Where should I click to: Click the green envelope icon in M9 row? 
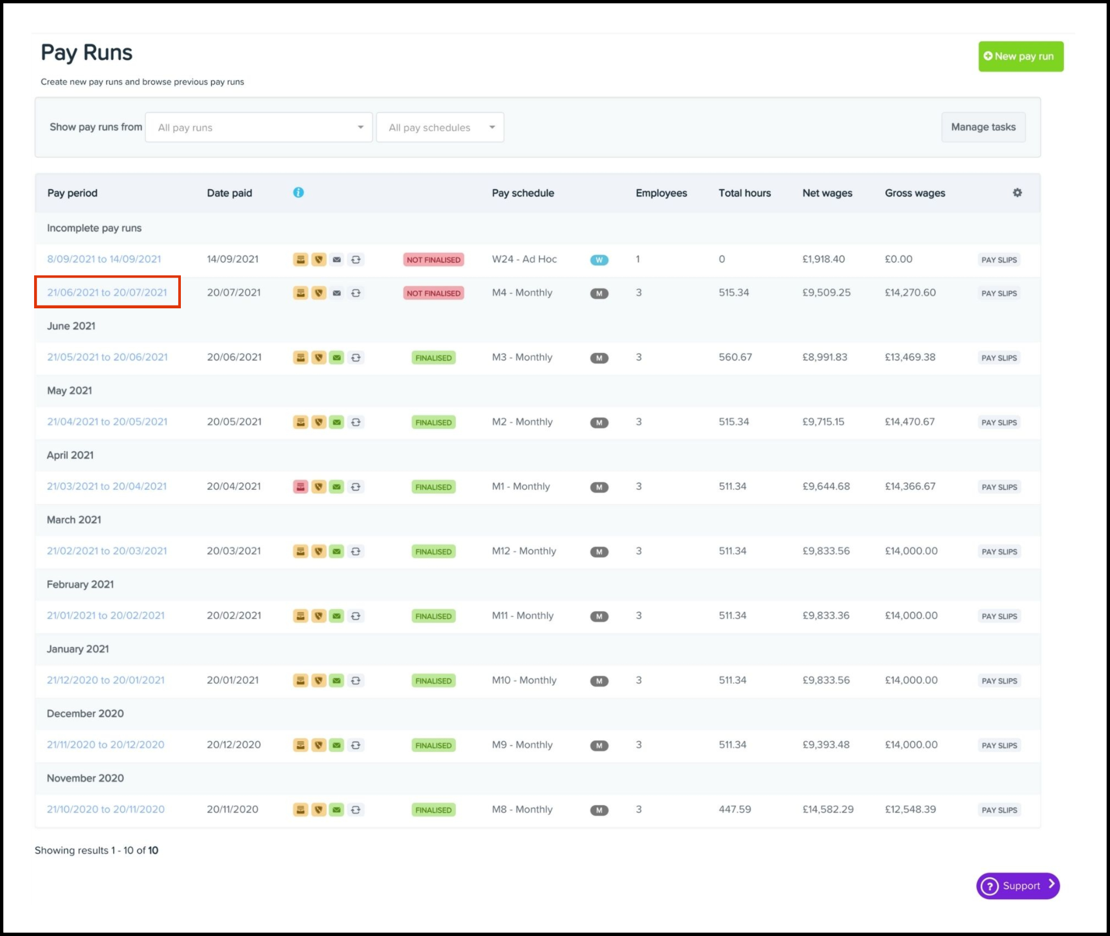pyautogui.click(x=336, y=745)
